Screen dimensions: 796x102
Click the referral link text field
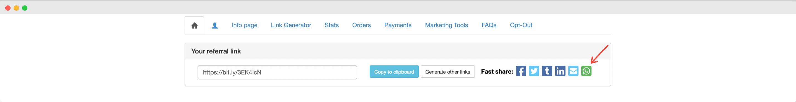pyautogui.click(x=277, y=72)
